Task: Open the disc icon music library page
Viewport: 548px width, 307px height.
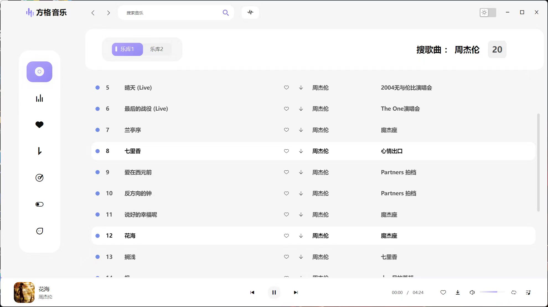Action: click(x=39, y=72)
